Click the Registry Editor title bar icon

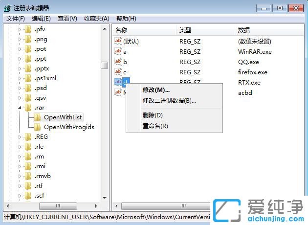tap(8, 8)
